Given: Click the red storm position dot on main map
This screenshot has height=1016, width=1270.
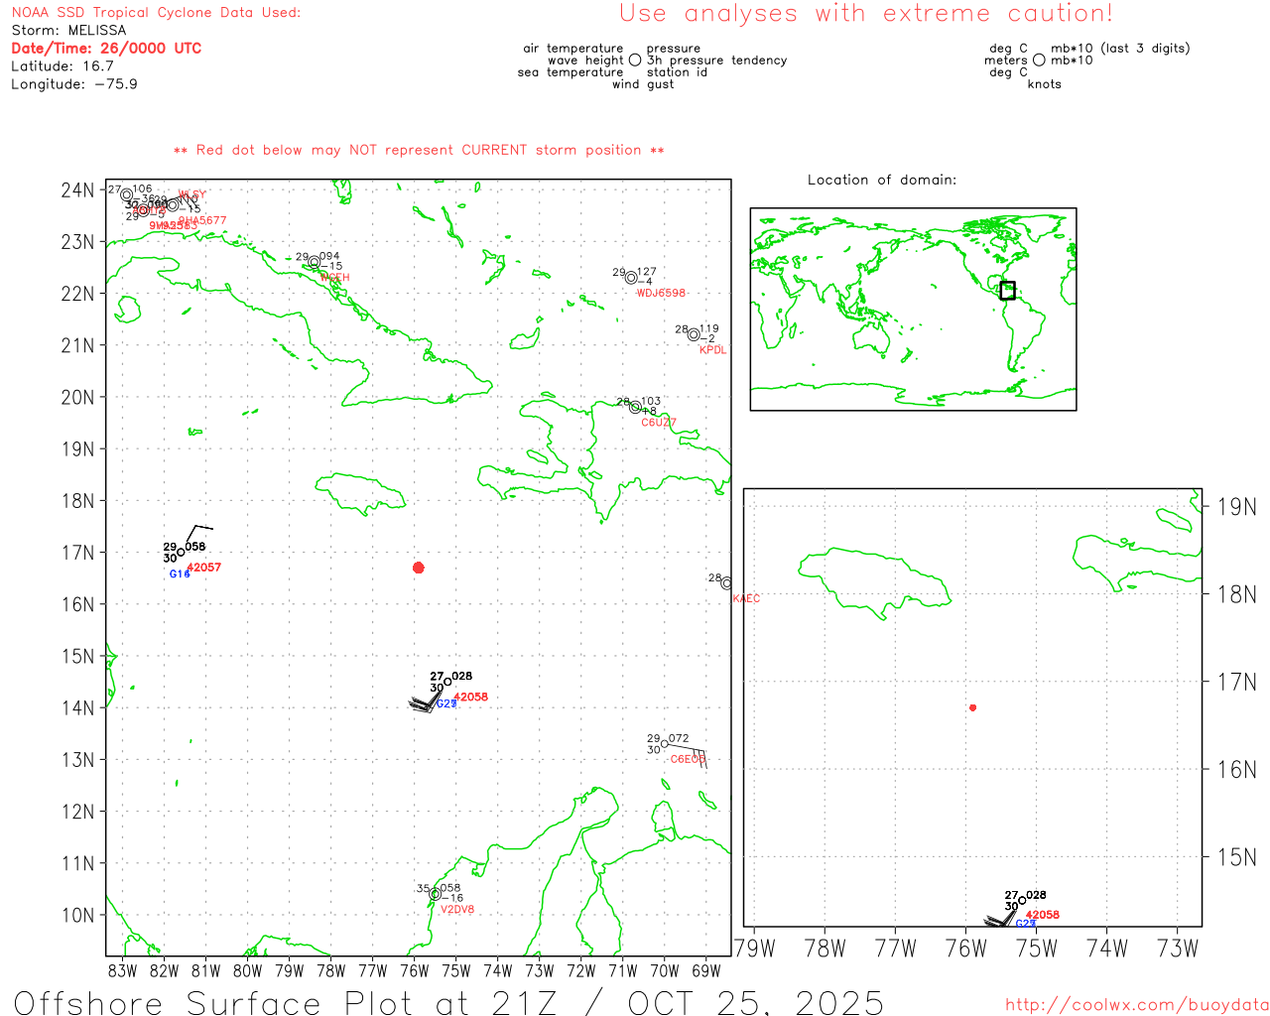Looking at the screenshot, I should pos(419,568).
